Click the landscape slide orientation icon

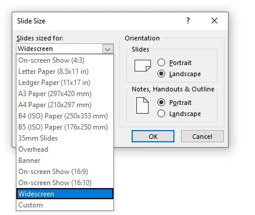[x=143, y=66]
